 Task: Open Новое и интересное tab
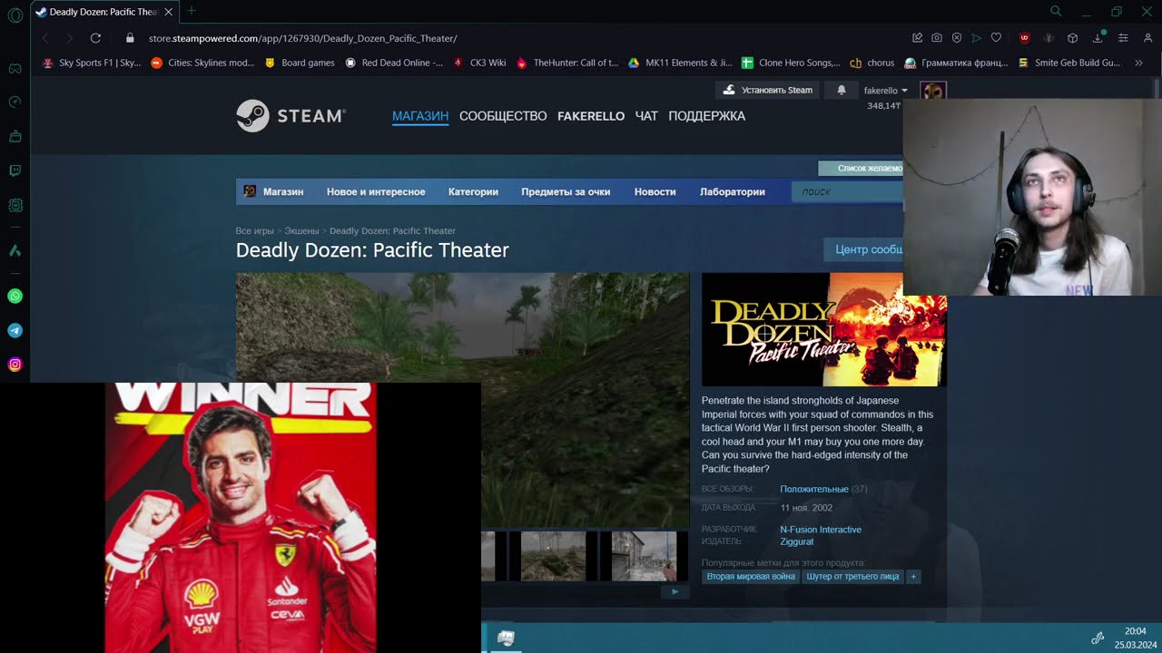coord(376,191)
